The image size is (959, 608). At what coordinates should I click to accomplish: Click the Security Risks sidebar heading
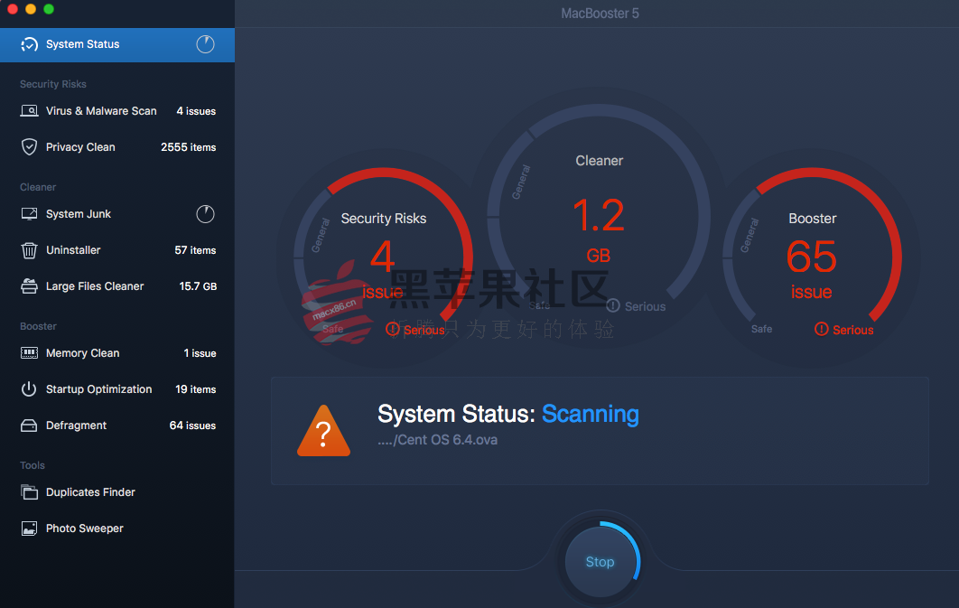(x=53, y=84)
